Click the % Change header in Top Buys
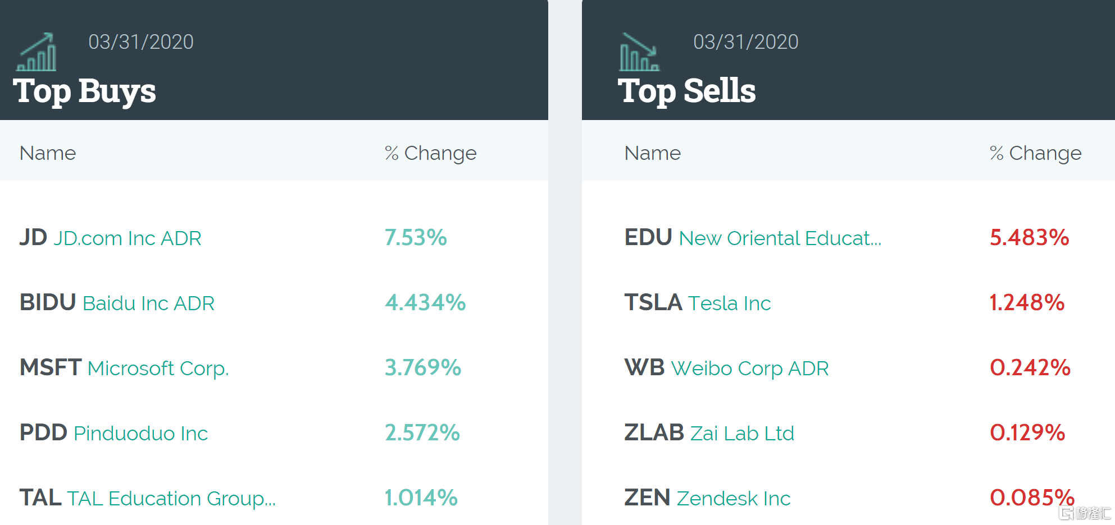Screen dimensions: 1115x525 (430, 153)
